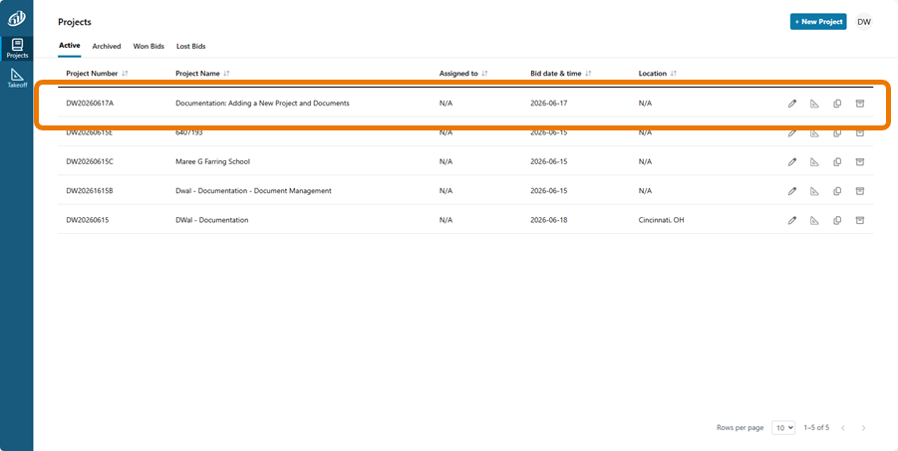The height and width of the screenshot is (451, 898).
Task: Duplicate project DW20261615B
Action: (837, 190)
